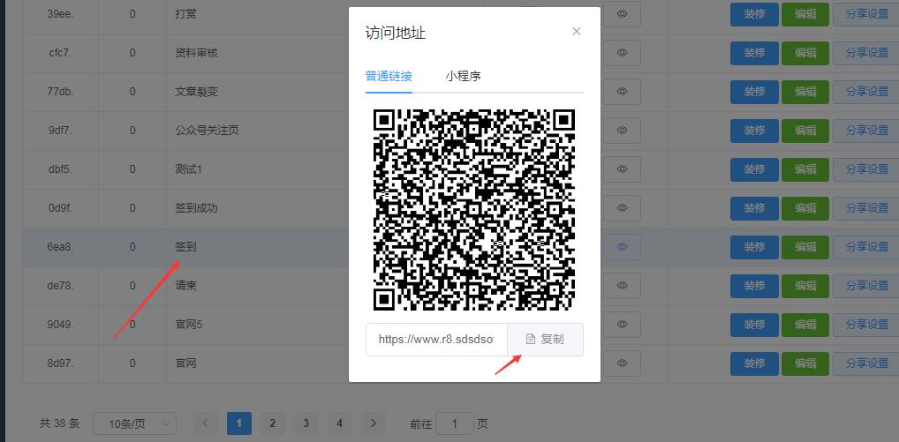This screenshot has height=442, width=899.
Task: Click 编辑 for the 测试1 row
Action: click(805, 169)
